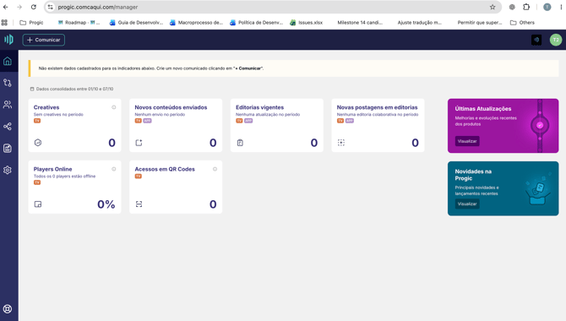Reload the page
Image resolution: width=566 pixels, height=321 pixels.
pos(34,7)
